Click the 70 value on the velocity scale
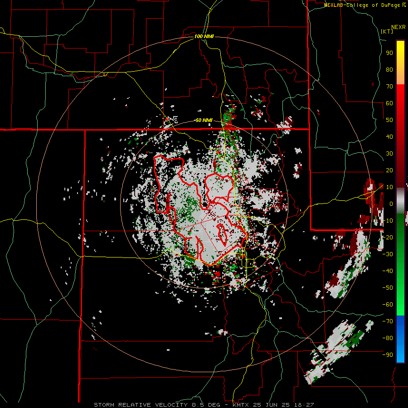 coord(389,87)
